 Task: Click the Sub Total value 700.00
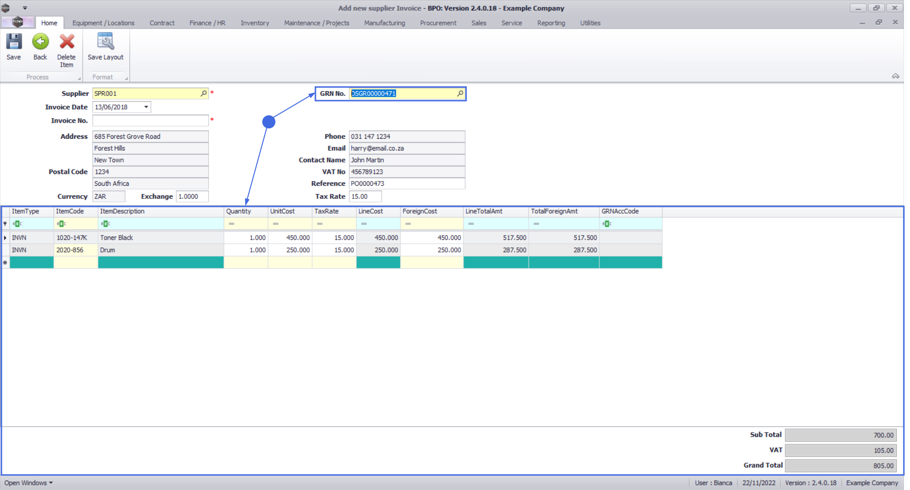click(x=841, y=435)
